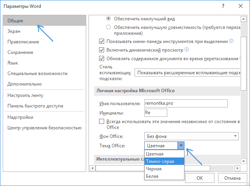Click horizontal scrollbar left arrow
The height and width of the screenshot is (186, 250).
tap(92, 168)
